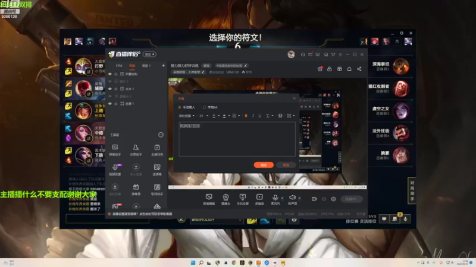476x267 pixels.
Task: Select the 文本 1 source row
Action: coord(137,88)
